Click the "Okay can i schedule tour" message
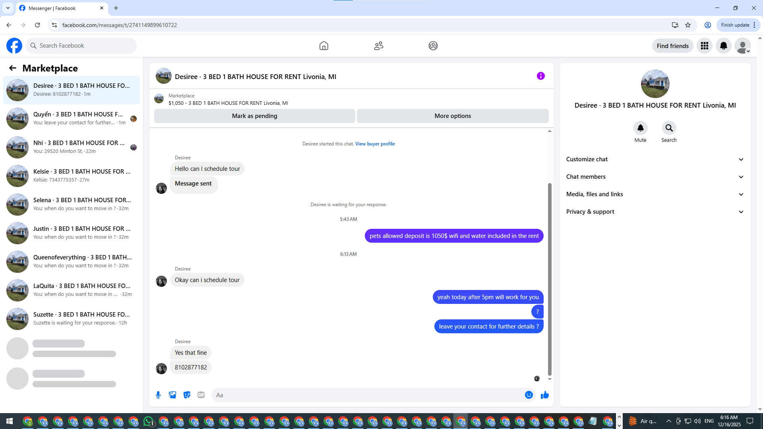 207,280
